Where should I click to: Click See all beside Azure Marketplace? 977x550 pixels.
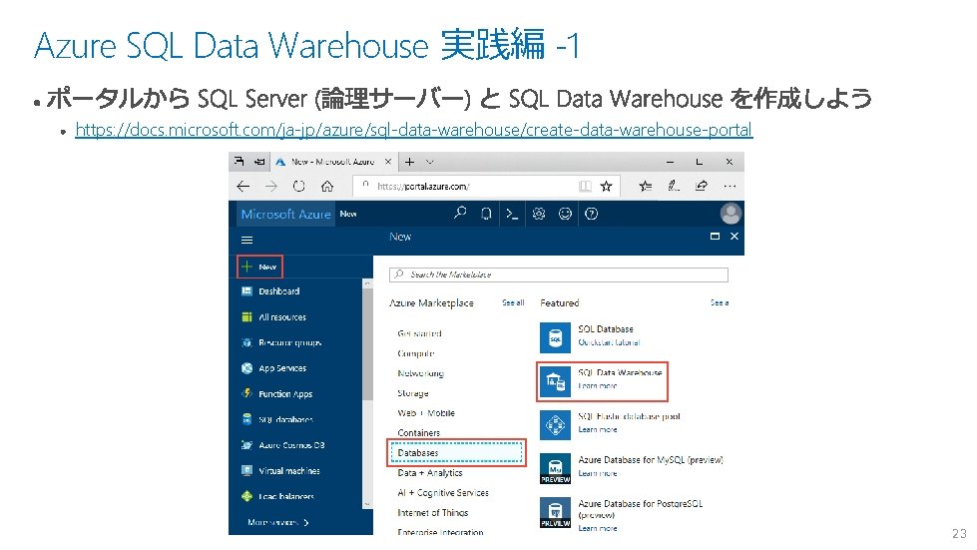(513, 302)
